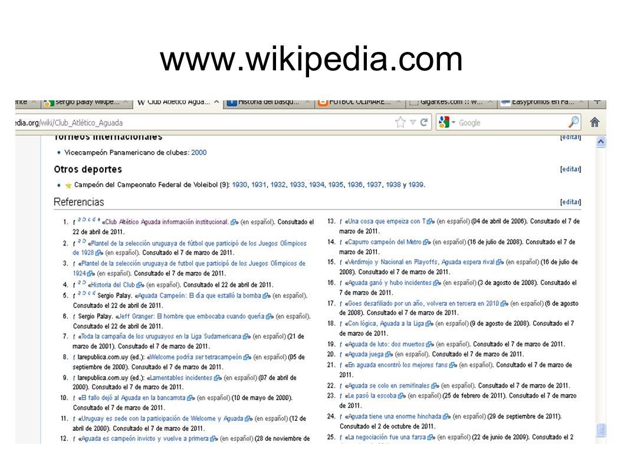
Task: Open 'Toda la campaña de los uruguayos' link
Action: (x=161, y=336)
